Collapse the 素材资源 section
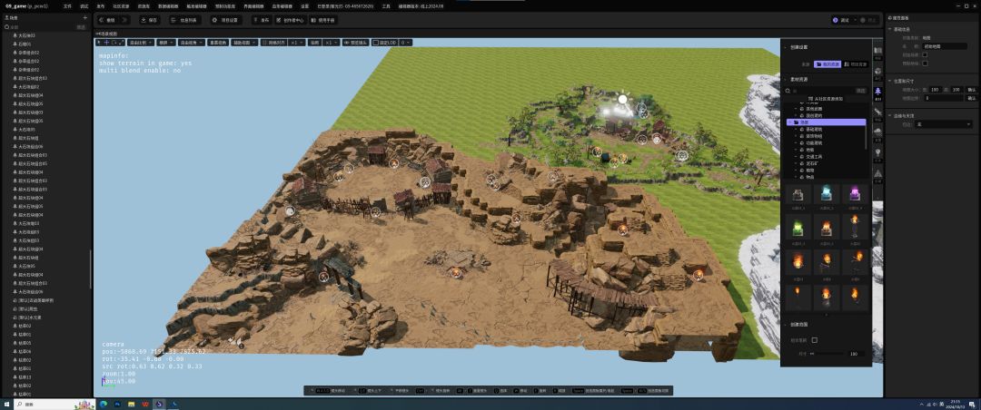Screen dimensions: 981x410 pos(785,80)
